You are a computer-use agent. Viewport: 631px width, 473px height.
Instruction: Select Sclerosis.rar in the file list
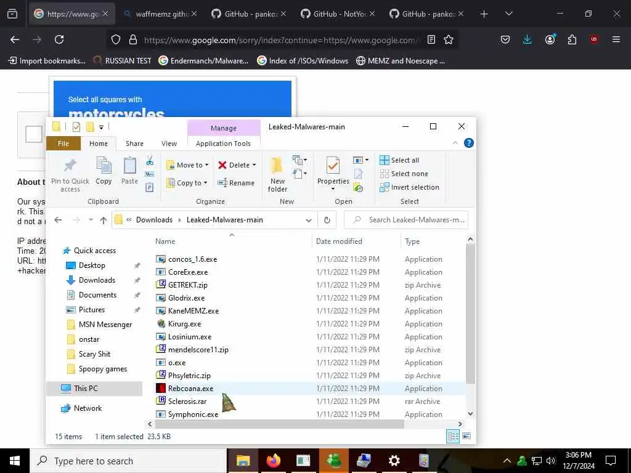pos(187,402)
